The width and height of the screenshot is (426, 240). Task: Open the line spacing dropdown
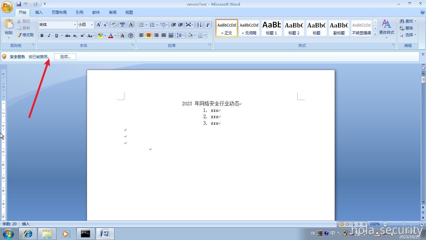tap(180, 36)
